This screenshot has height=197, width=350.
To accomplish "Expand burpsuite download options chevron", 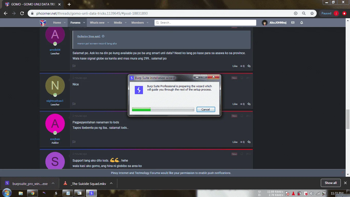I will [53, 183].
